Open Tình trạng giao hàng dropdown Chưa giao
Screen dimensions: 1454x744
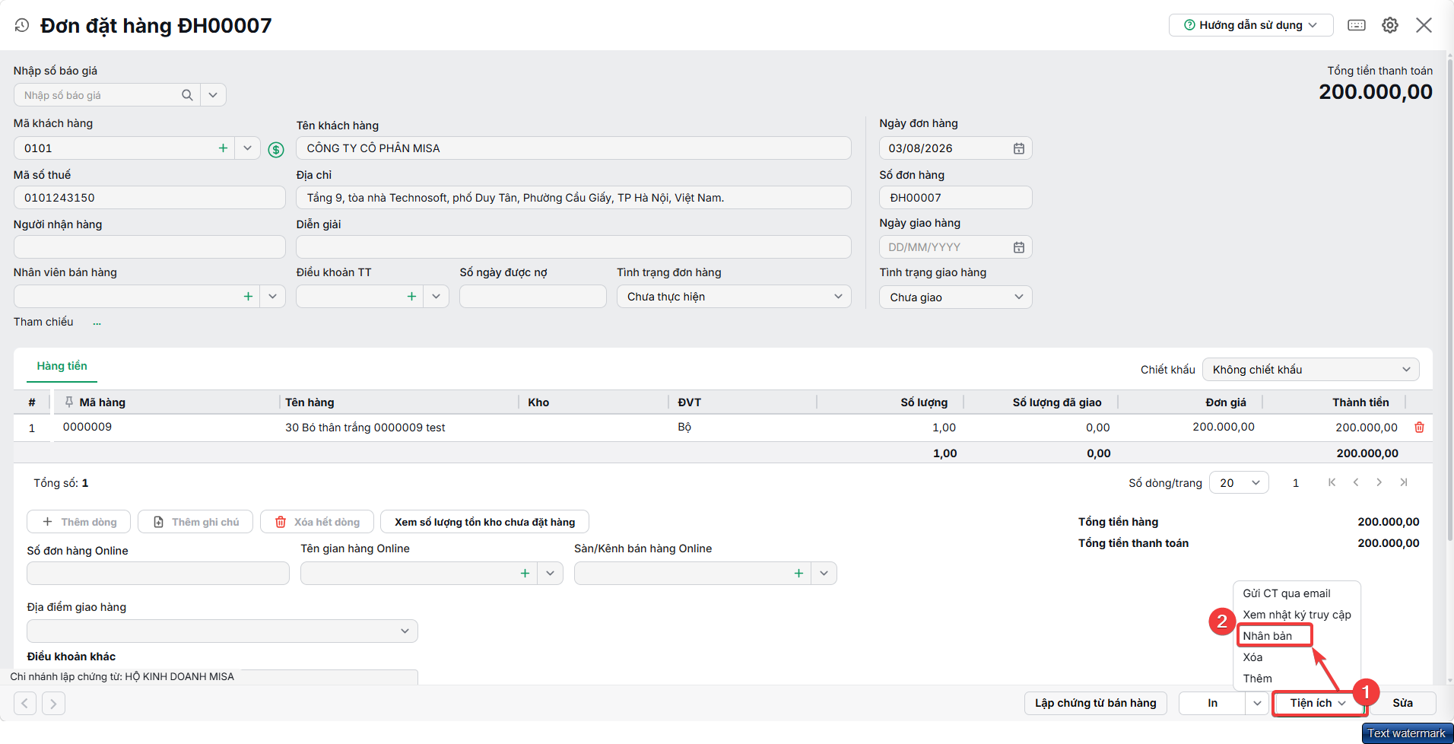(956, 297)
